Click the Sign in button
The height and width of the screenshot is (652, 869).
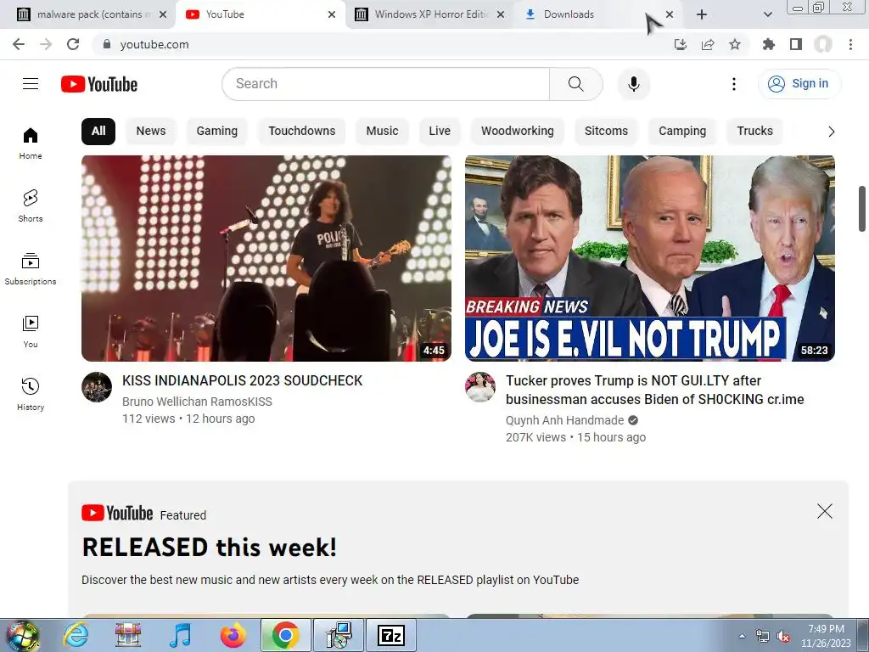799,84
